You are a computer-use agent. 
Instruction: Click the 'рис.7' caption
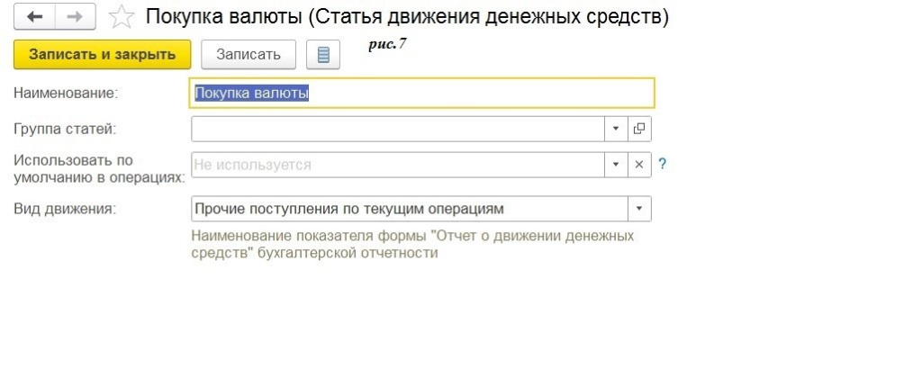click(387, 43)
